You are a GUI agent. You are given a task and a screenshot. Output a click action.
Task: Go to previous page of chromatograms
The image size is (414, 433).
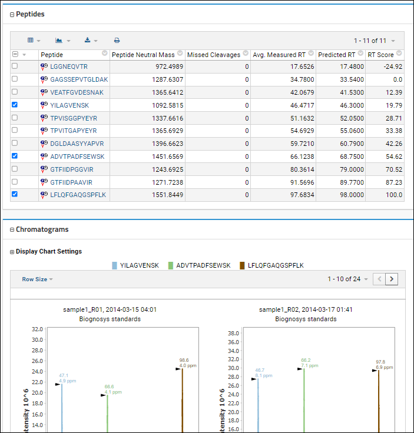pyautogui.click(x=379, y=279)
